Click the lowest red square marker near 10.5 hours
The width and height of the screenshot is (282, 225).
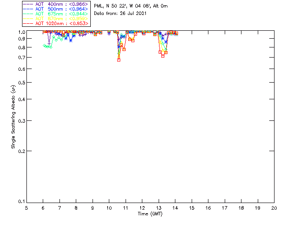click(119, 60)
